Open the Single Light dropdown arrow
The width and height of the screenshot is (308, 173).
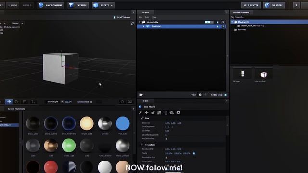point(62,102)
